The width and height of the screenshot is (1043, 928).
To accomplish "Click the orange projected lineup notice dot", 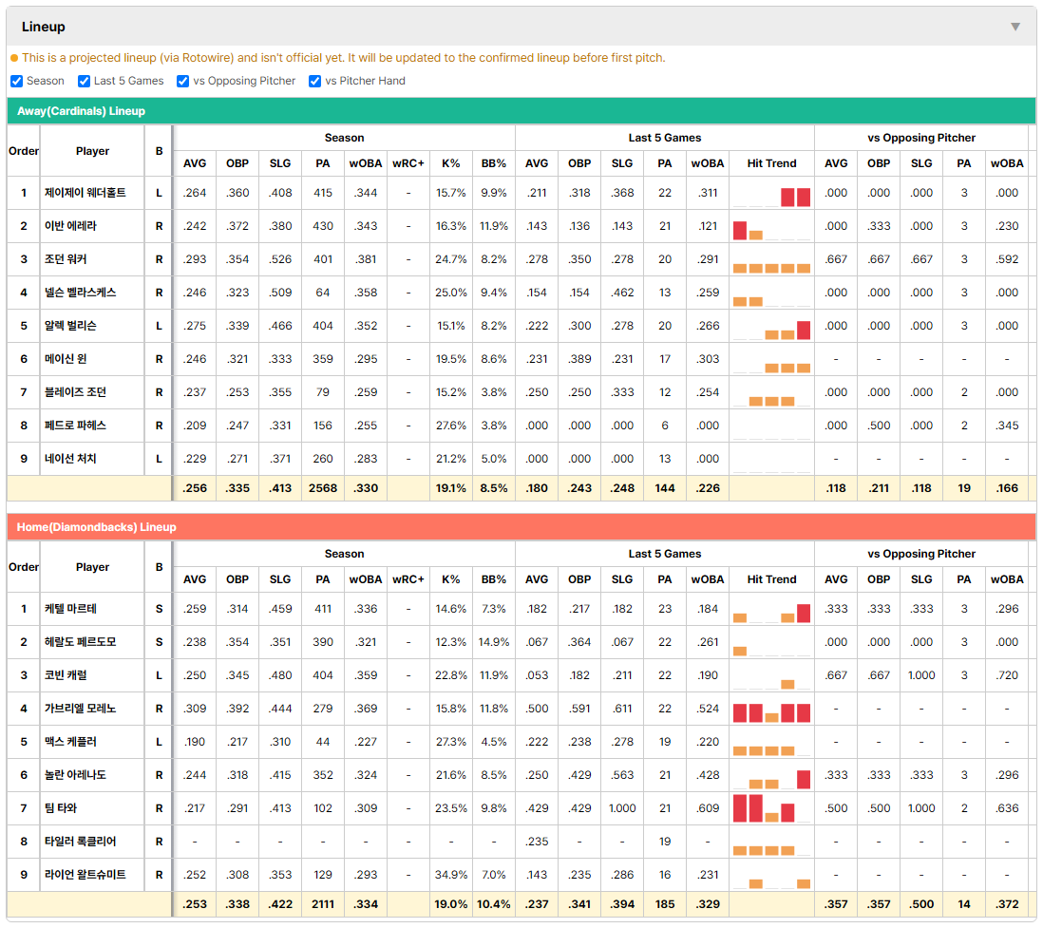I will pos(14,58).
